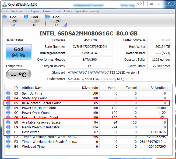Select drive C: disk tab

point(13,21)
